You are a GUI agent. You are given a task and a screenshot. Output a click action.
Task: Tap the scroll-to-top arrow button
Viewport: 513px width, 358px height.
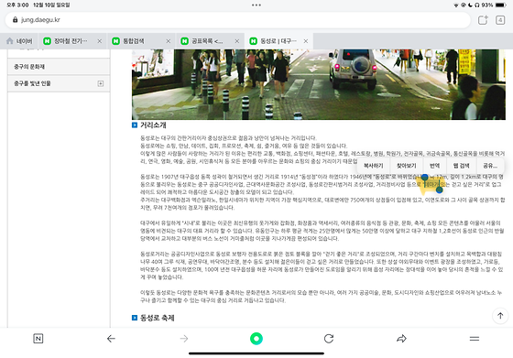500,316
